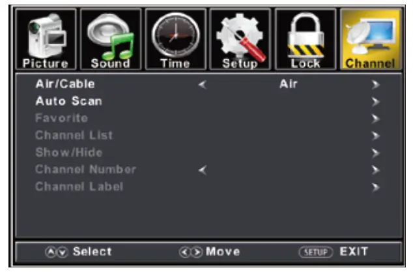Image resolution: width=413 pixels, height=272 pixels.
Task: Expand the Channel List arrow
Action: click(376, 136)
